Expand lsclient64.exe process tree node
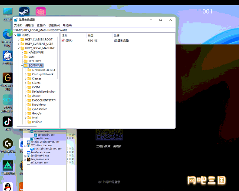Viewport: 239px width, 191px height. pos(25,156)
